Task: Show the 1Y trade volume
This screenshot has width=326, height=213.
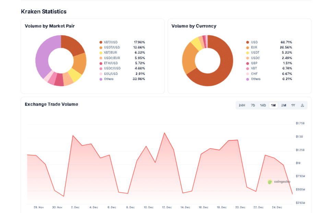Action: click(293, 105)
